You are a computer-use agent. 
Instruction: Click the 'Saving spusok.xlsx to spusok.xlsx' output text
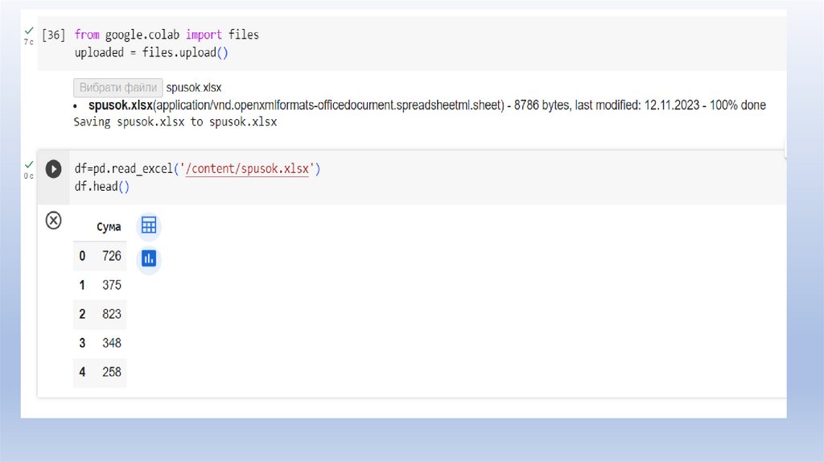click(x=175, y=122)
